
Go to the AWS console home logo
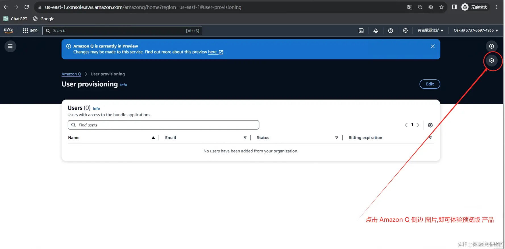[9, 30]
